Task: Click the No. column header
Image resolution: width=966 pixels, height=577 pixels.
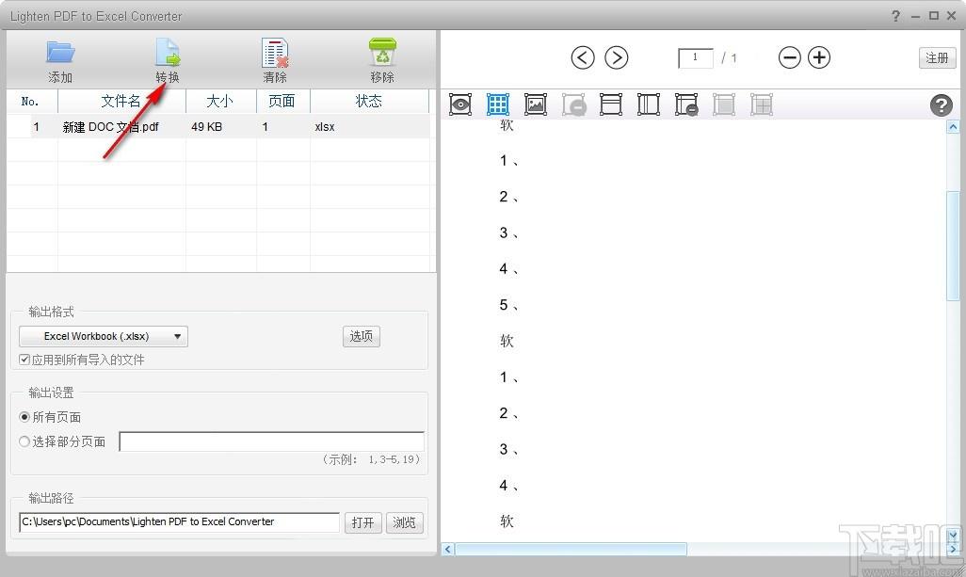Action: click(x=31, y=101)
